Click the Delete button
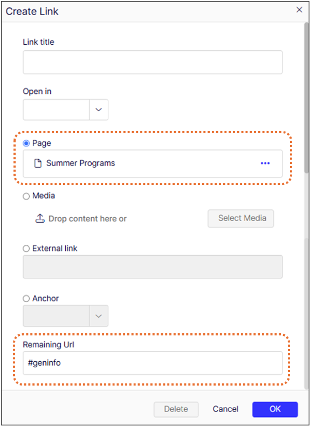This screenshot has height=426, width=310. 176,409
